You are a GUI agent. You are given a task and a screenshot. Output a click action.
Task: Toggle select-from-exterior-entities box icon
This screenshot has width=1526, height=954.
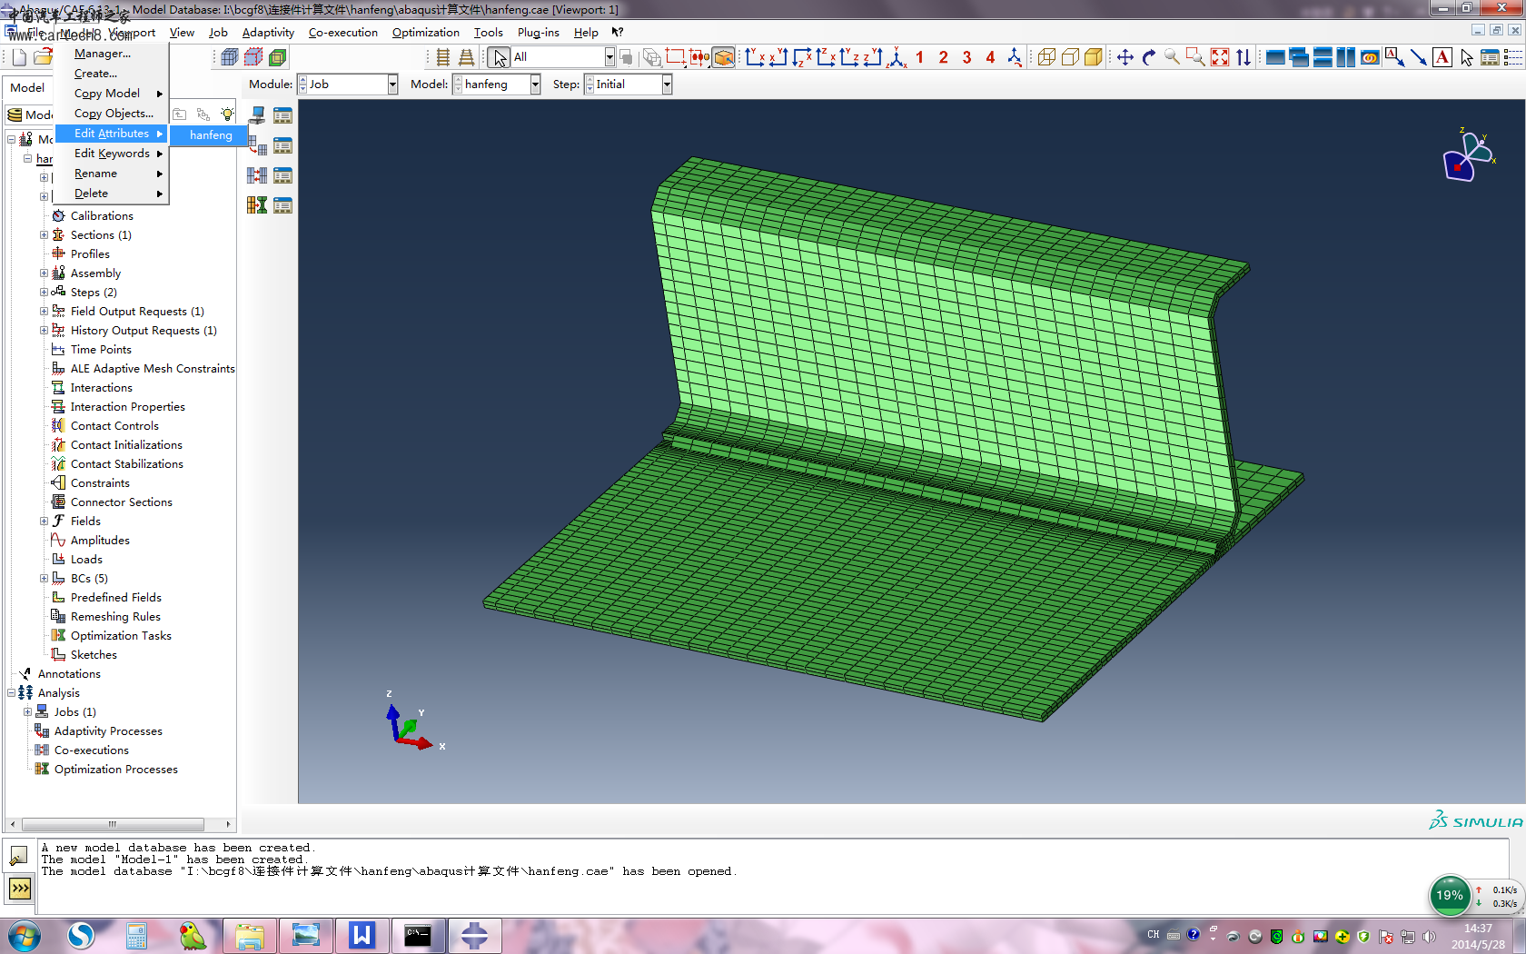pyautogui.click(x=723, y=57)
